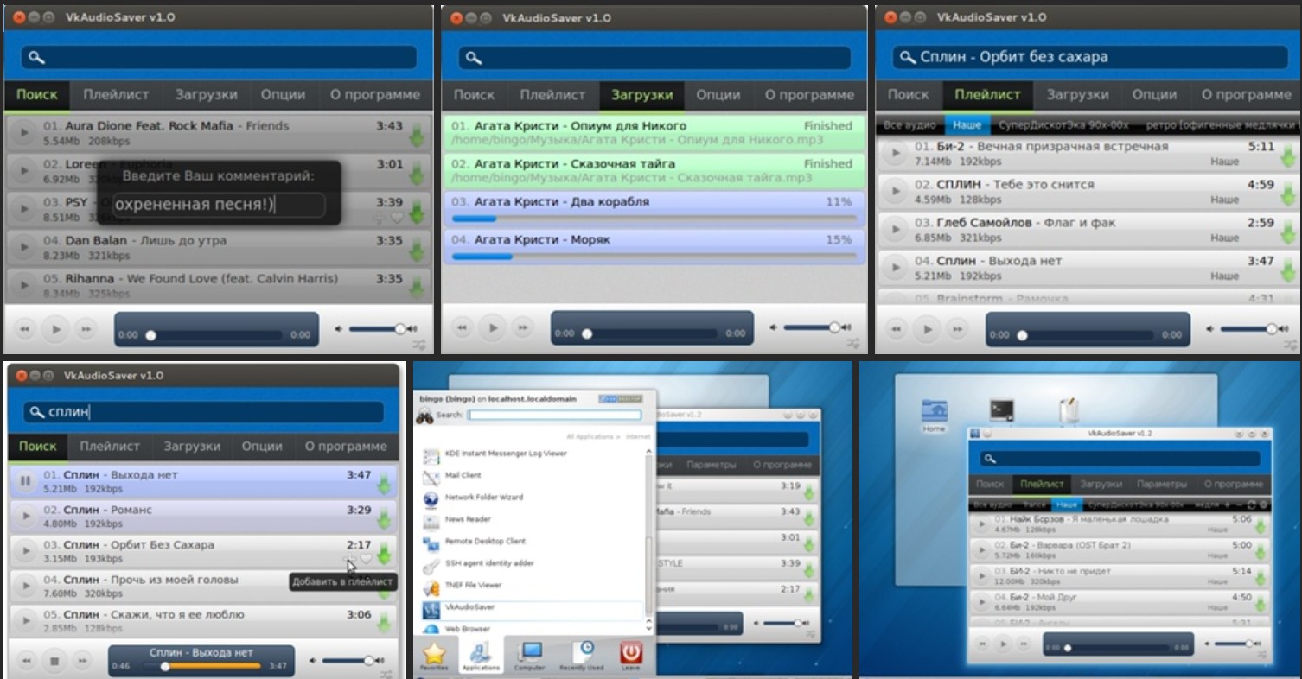Viewport: 1302px width, 679px height.
Task: Select "Все аудио" playlist in the v1.0 window
Action: pos(911,125)
